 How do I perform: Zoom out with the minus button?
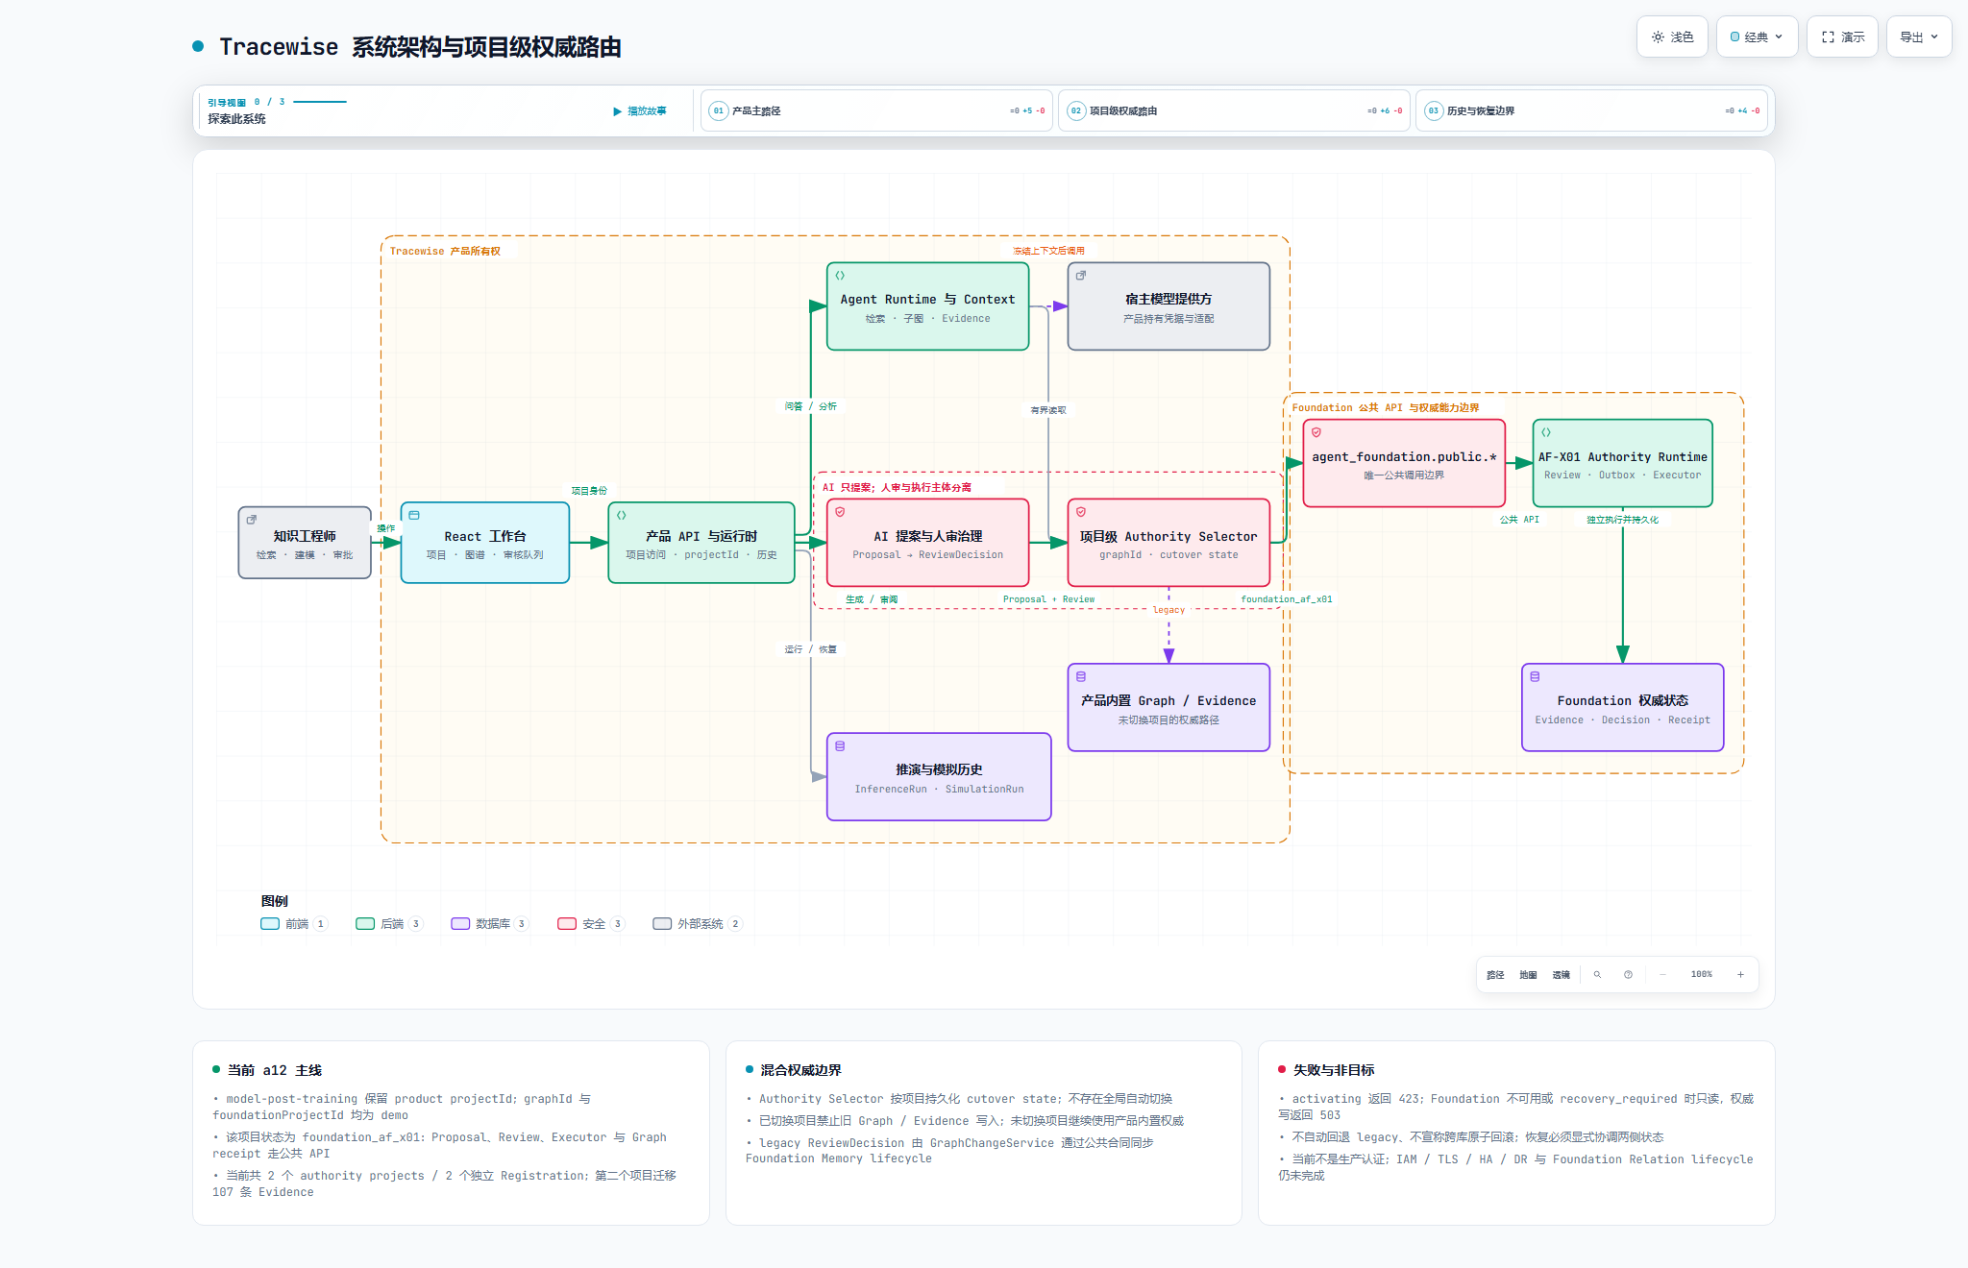[x=1662, y=975]
